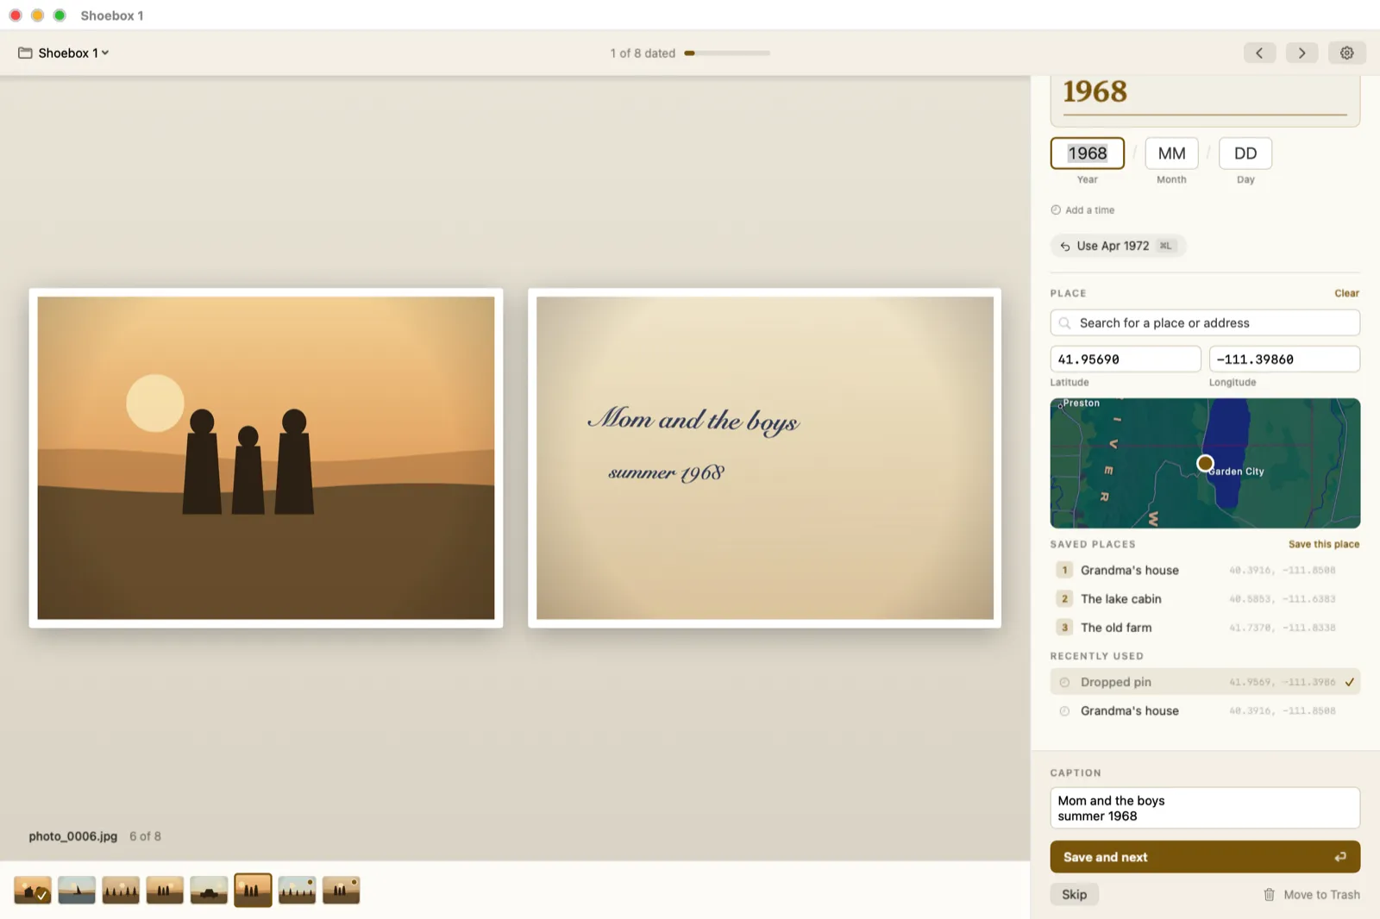Choose saved place The lake cabin

(x=1205, y=599)
